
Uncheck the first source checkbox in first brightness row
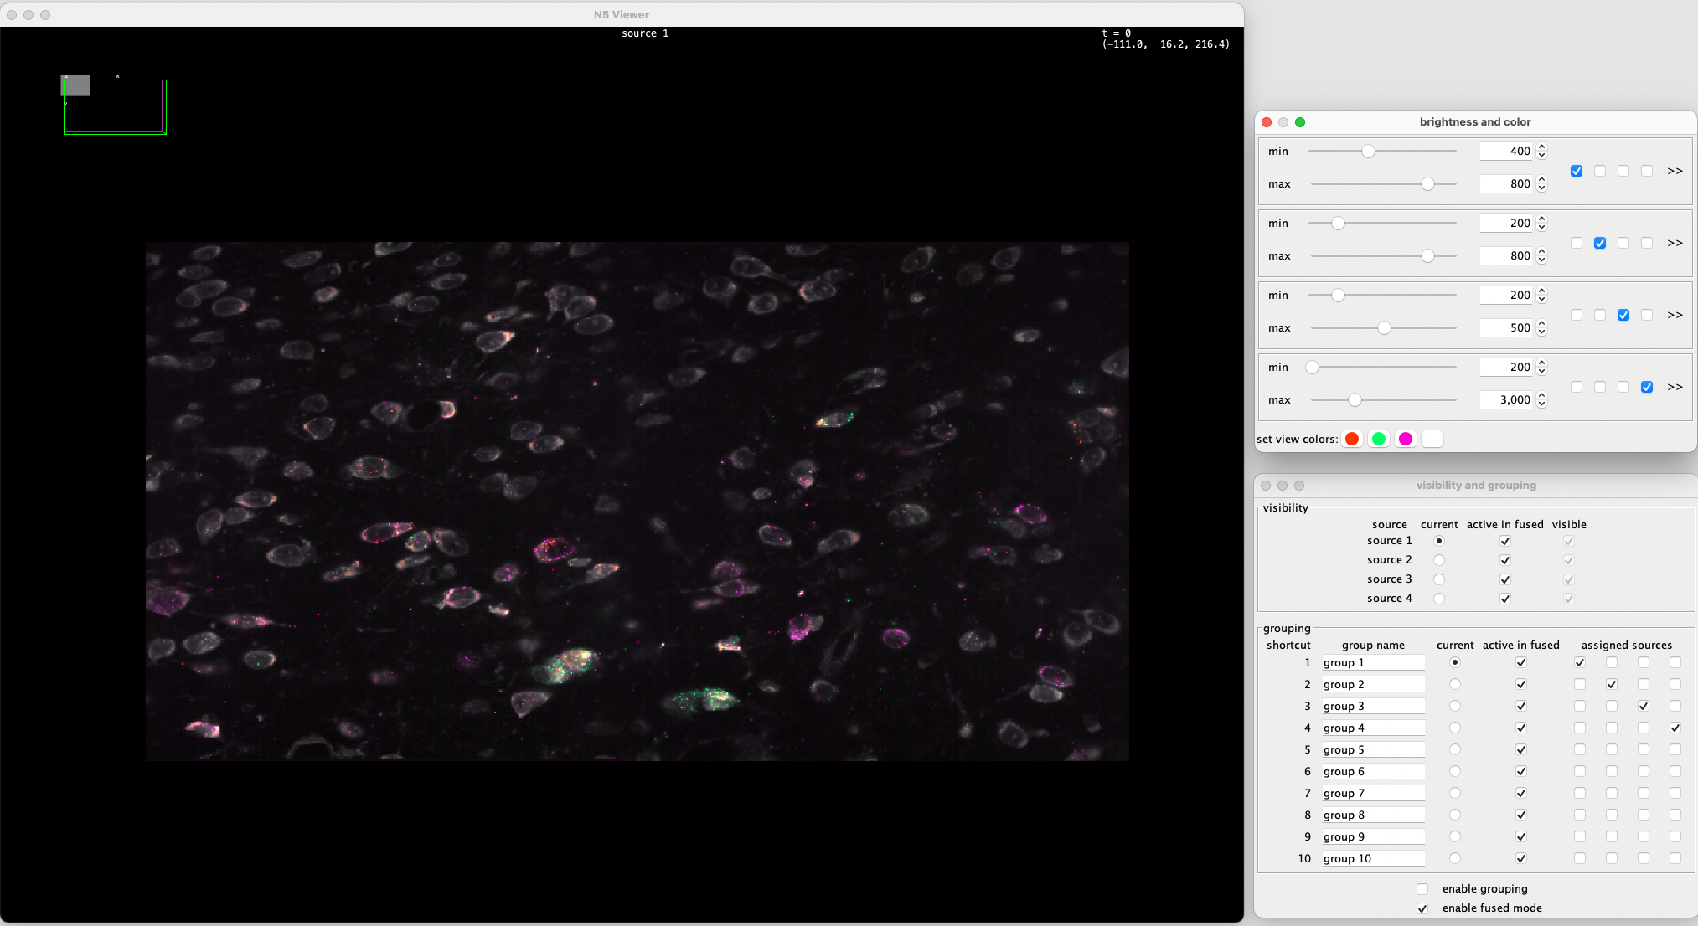click(x=1577, y=171)
